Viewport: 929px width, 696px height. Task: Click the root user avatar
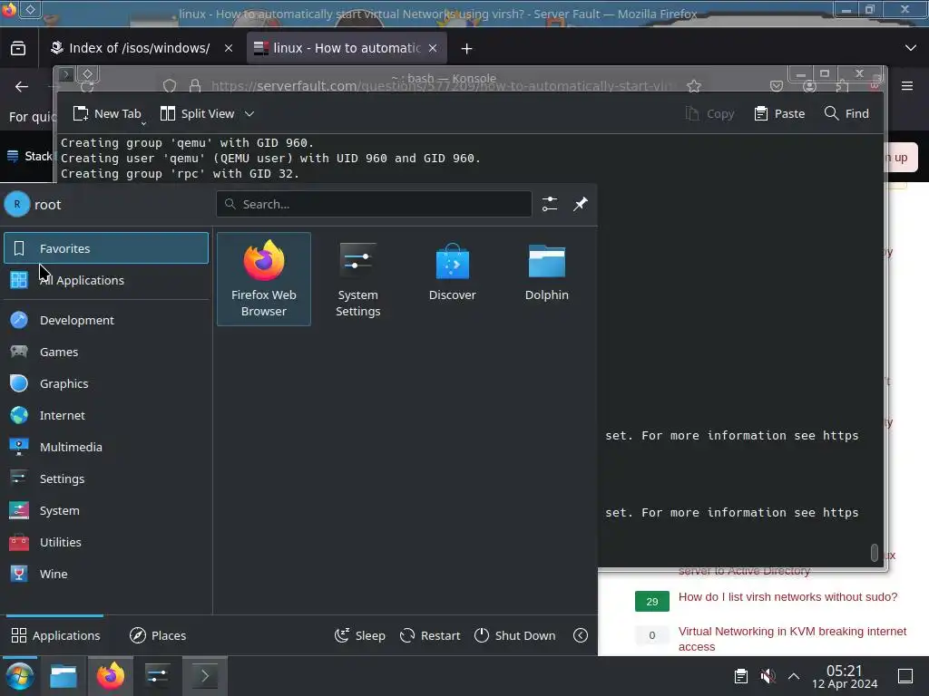coord(17,204)
